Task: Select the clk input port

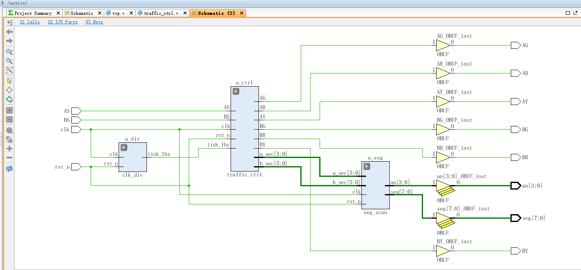Action: pyautogui.click(x=76, y=129)
